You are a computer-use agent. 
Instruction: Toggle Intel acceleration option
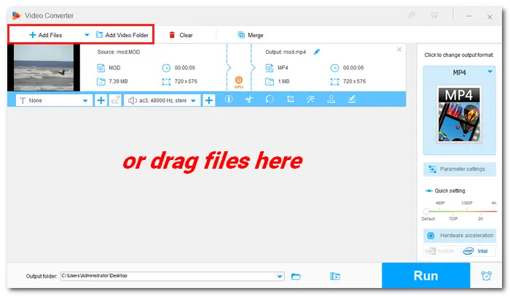pyautogui.click(x=478, y=251)
